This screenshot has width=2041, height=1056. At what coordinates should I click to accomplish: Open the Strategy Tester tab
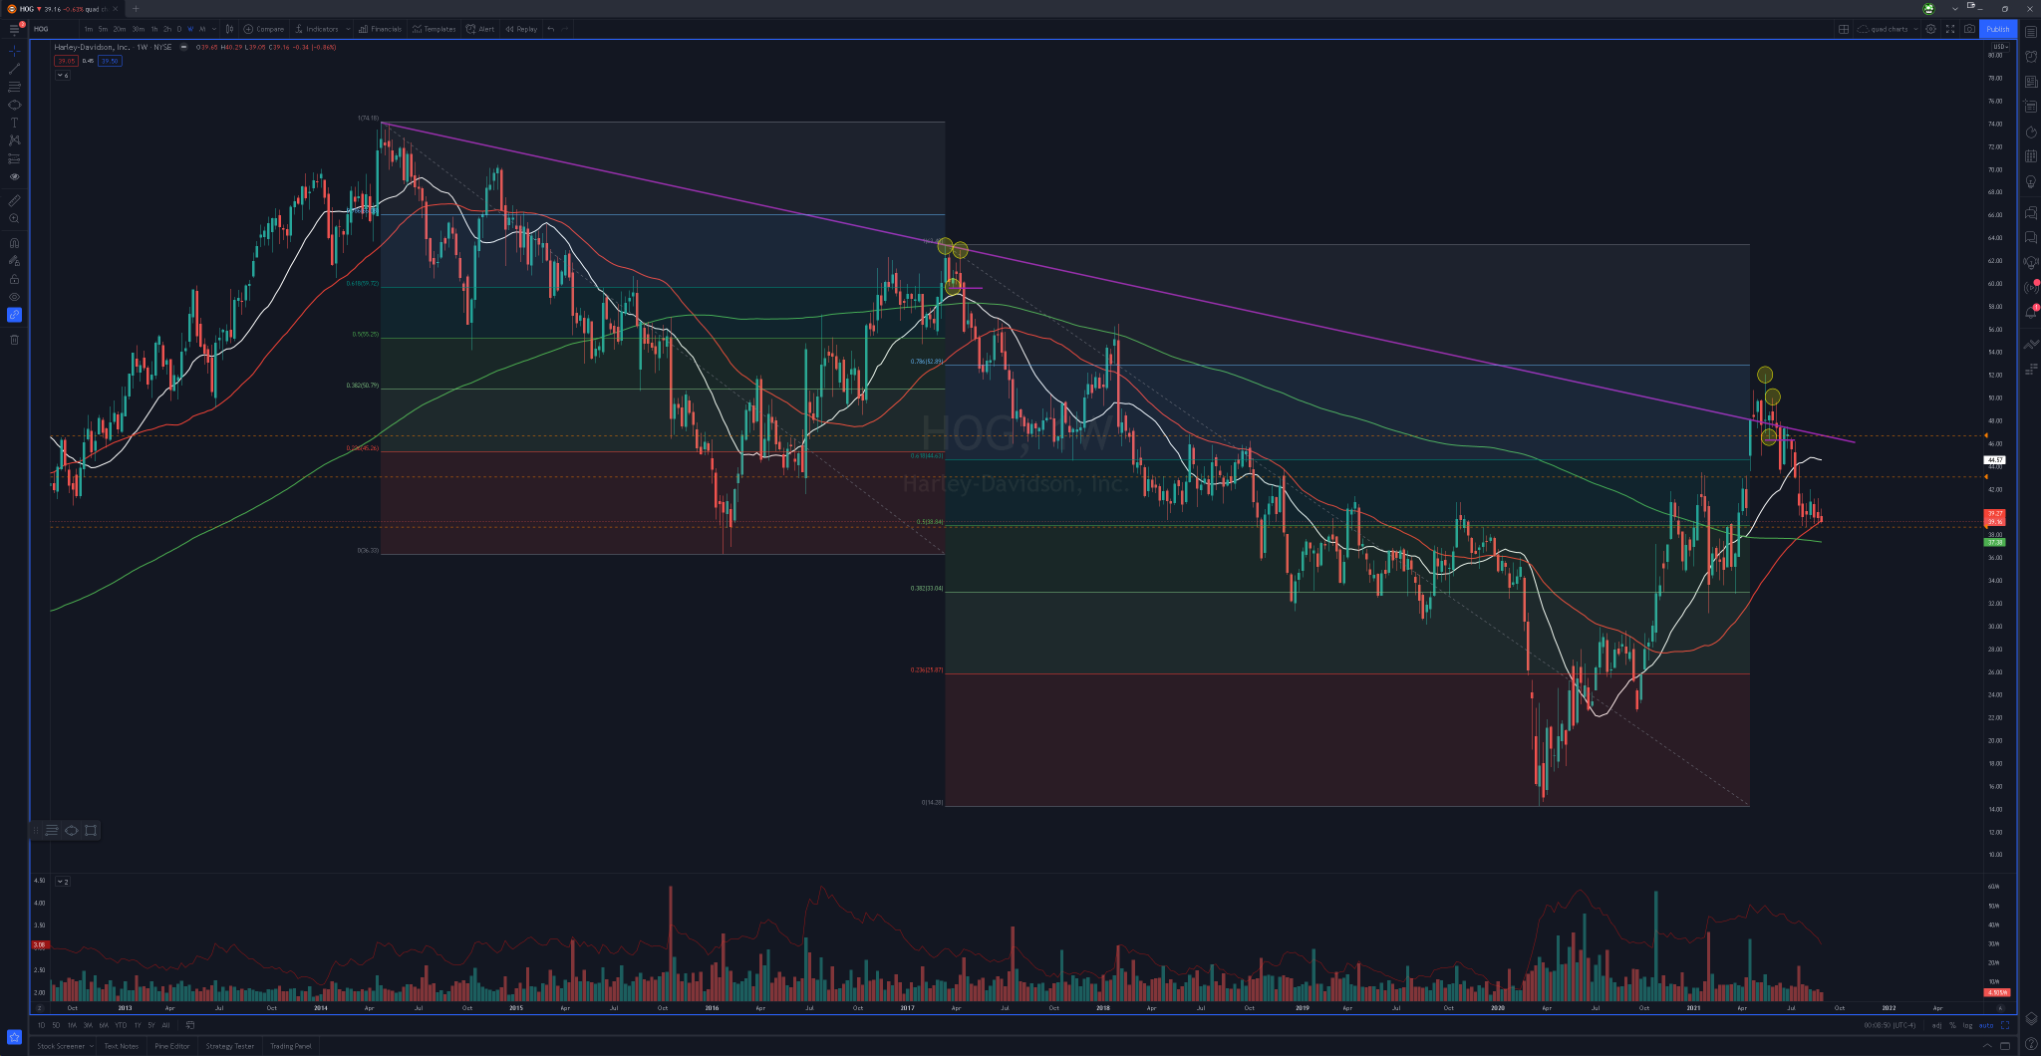(x=230, y=1046)
